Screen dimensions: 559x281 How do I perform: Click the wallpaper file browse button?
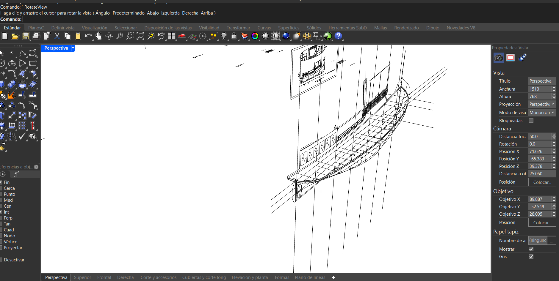[x=552, y=241]
